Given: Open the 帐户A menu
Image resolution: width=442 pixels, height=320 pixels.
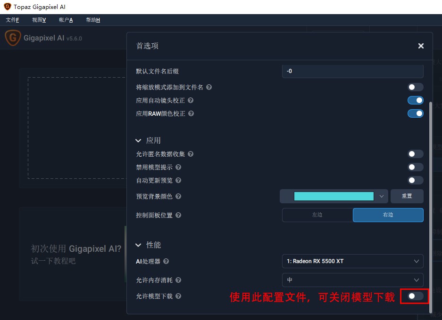Looking at the screenshot, I should (66, 20).
